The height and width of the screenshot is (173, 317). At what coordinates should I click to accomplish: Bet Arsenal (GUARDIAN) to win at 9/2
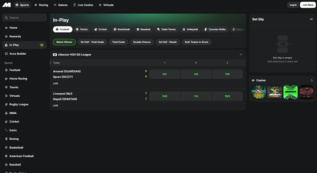click(x=164, y=74)
